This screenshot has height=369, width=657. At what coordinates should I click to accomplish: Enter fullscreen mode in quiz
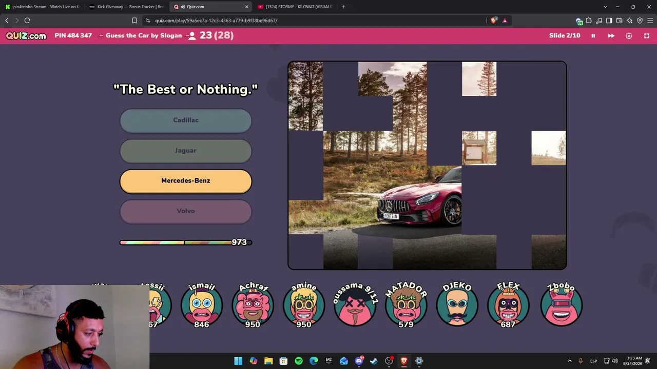[647, 36]
